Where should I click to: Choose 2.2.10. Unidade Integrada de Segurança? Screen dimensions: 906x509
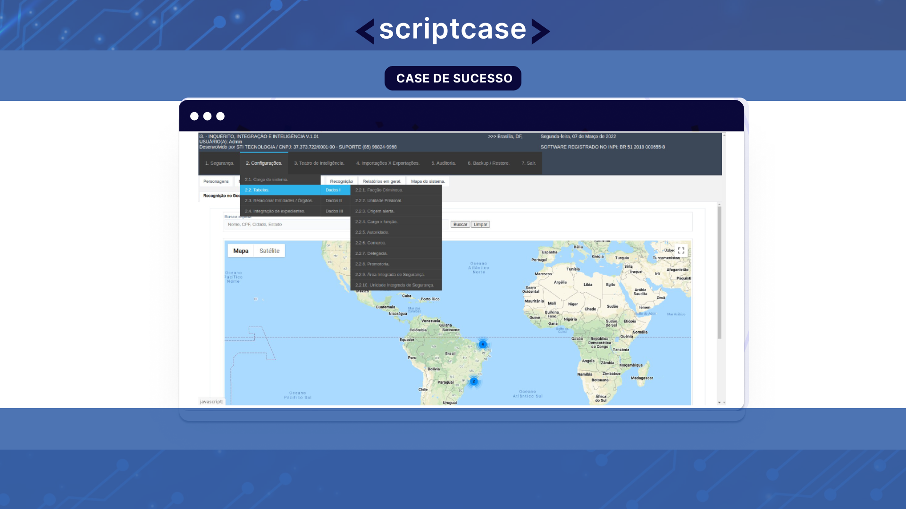pyautogui.click(x=396, y=285)
